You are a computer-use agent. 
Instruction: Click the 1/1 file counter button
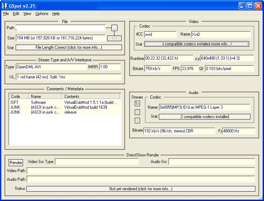tap(114, 38)
